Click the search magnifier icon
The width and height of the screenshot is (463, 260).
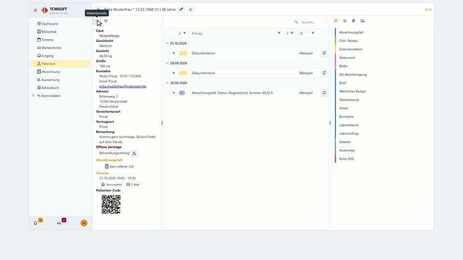click(296, 22)
